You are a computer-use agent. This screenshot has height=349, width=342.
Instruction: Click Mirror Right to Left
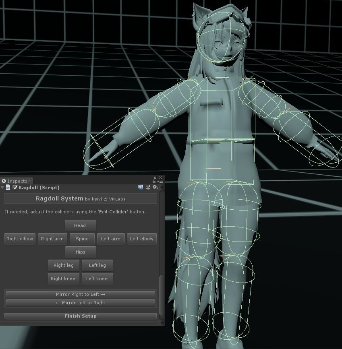(x=79, y=294)
